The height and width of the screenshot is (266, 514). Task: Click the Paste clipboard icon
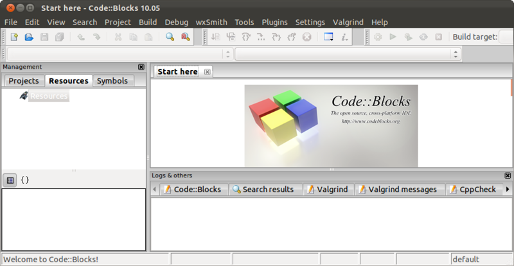pos(148,37)
